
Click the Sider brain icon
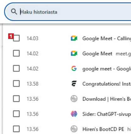tap(74, 114)
